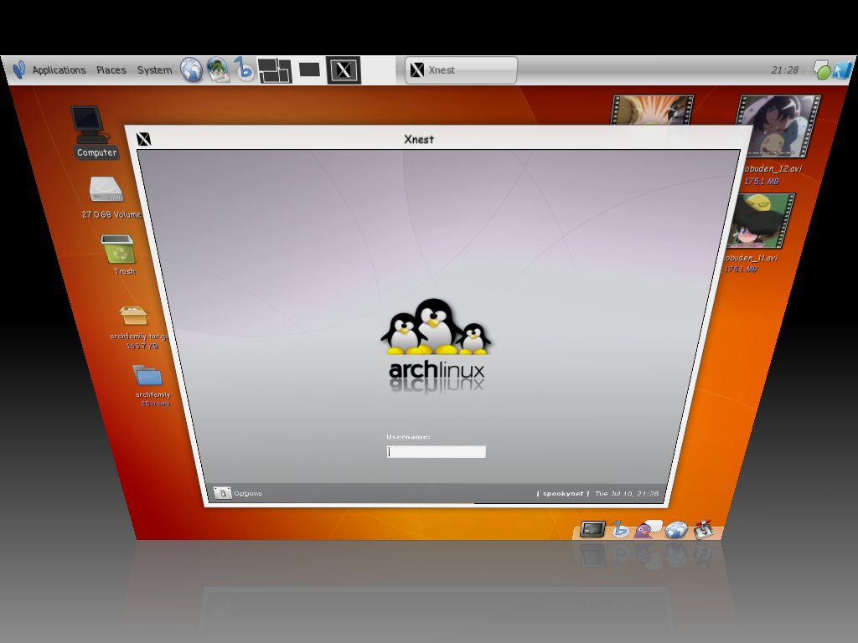
Task: Click the X launcher icon in top panel
Action: [344, 70]
